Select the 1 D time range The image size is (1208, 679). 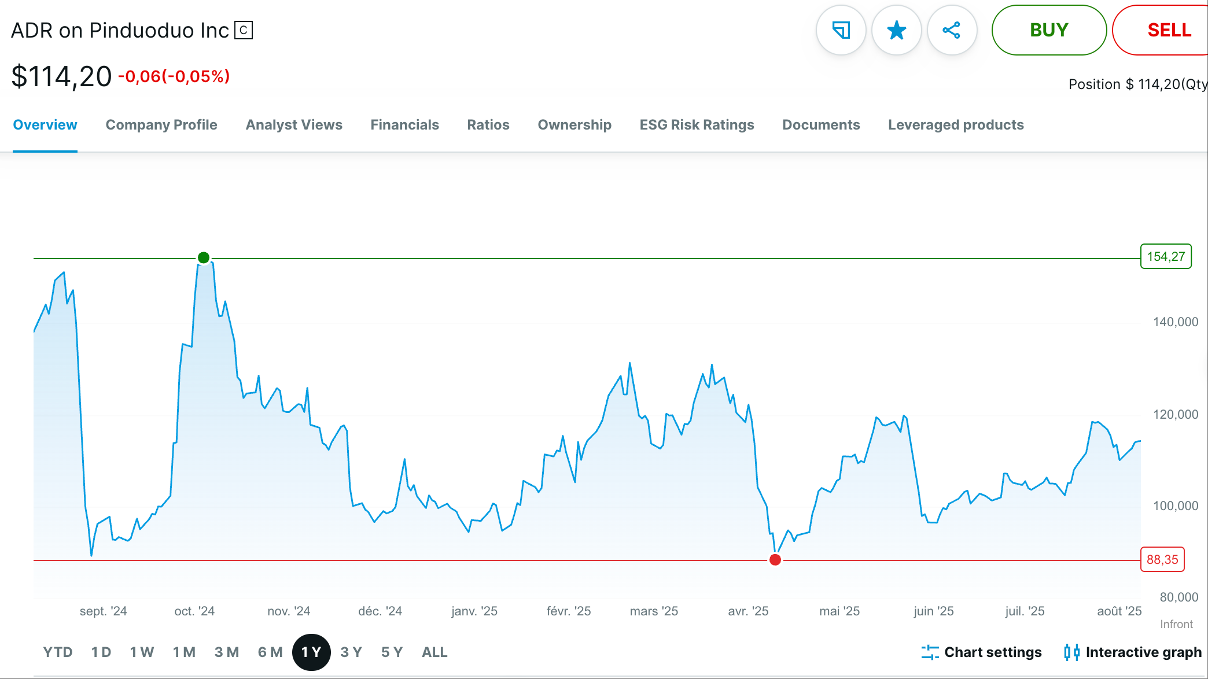point(101,652)
